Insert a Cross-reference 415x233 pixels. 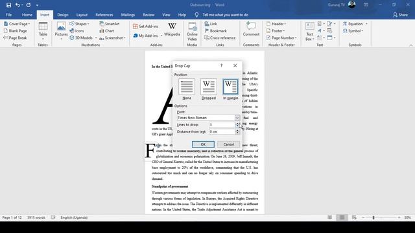[x=220, y=38]
